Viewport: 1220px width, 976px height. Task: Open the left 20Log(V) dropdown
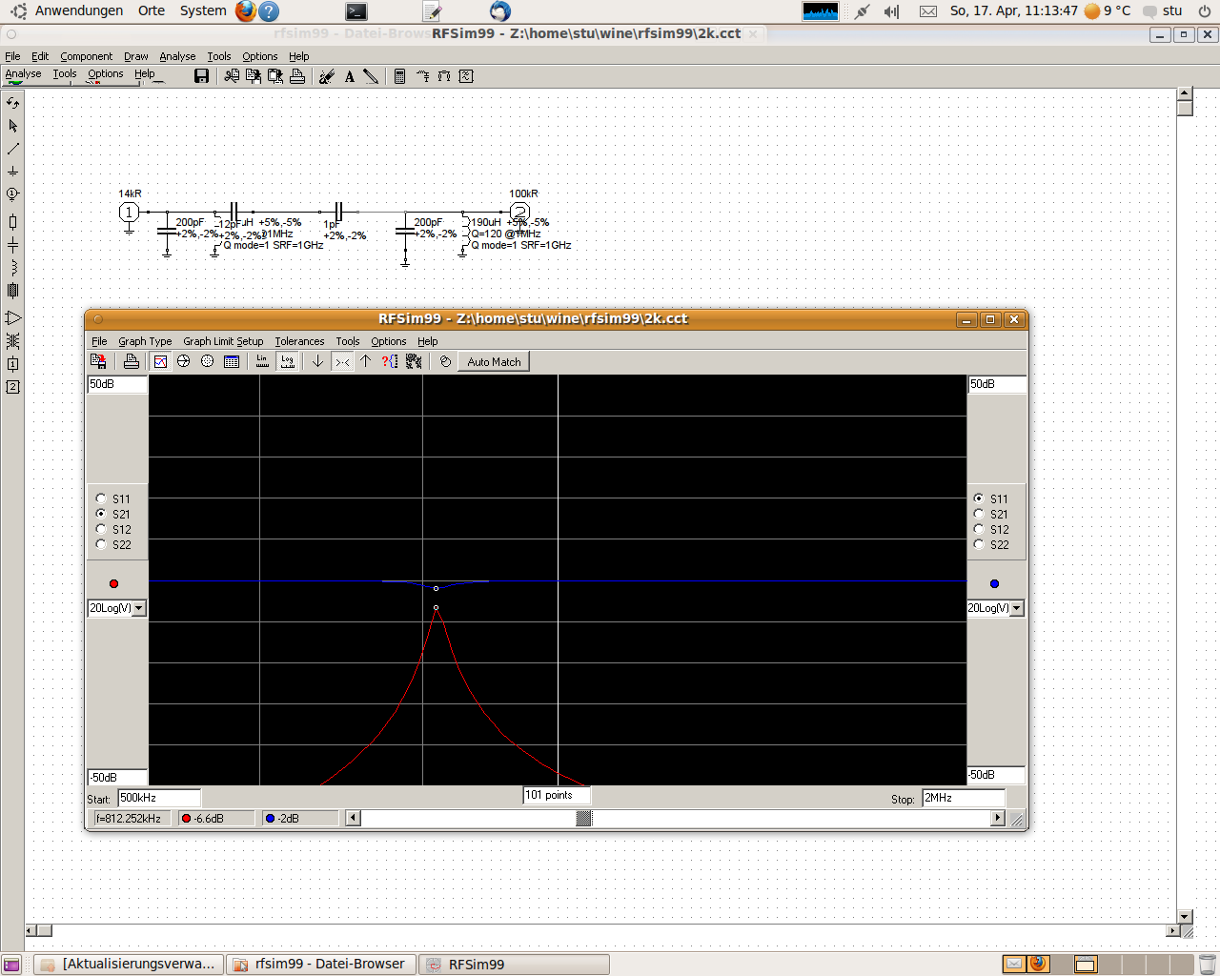tap(139, 608)
